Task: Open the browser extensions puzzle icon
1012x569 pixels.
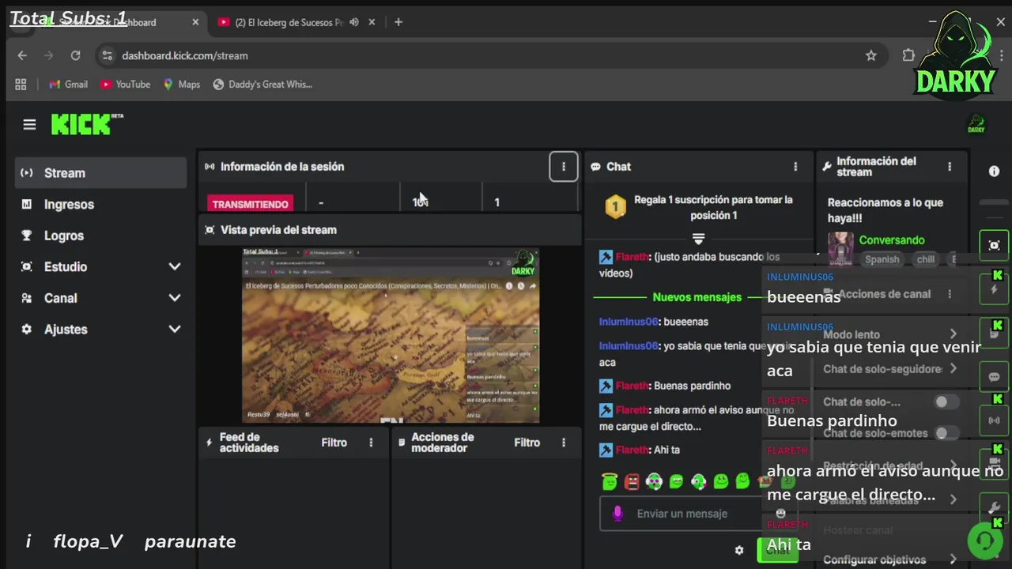Action: [x=908, y=55]
